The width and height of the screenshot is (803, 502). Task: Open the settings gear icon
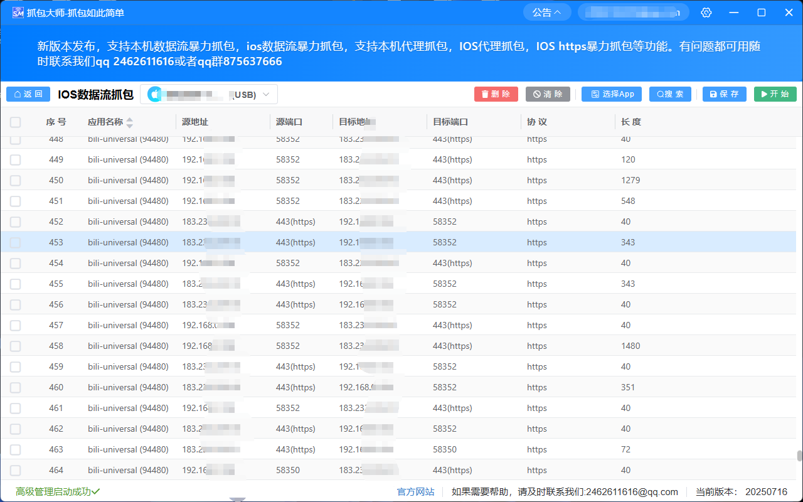point(706,12)
